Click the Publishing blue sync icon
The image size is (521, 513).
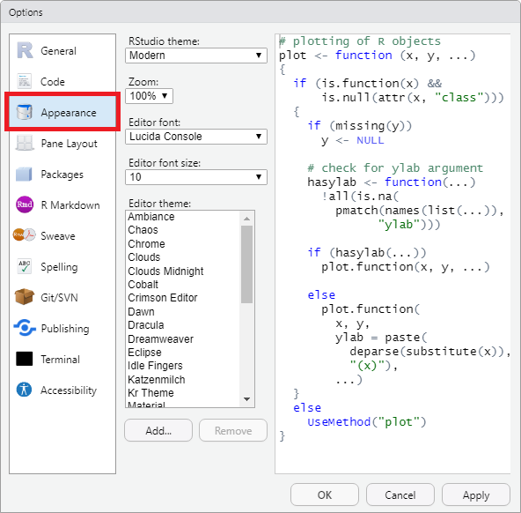tap(25, 328)
